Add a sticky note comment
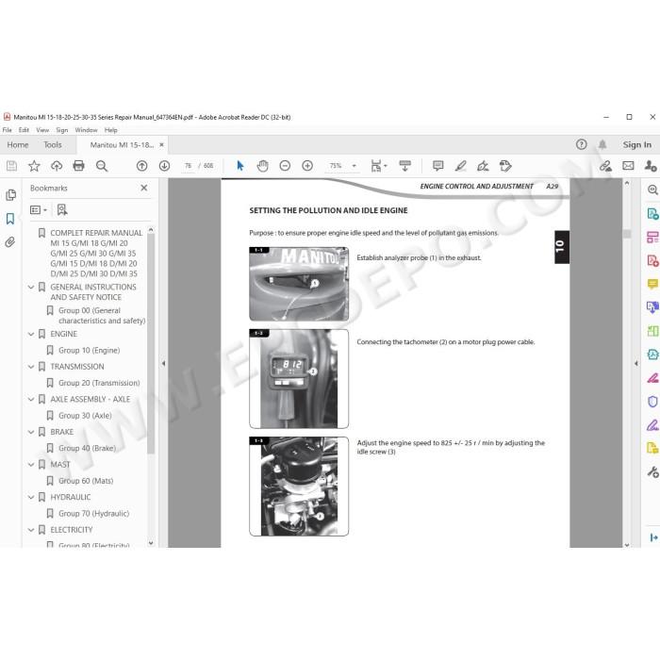This screenshot has width=660, height=660. click(x=438, y=166)
